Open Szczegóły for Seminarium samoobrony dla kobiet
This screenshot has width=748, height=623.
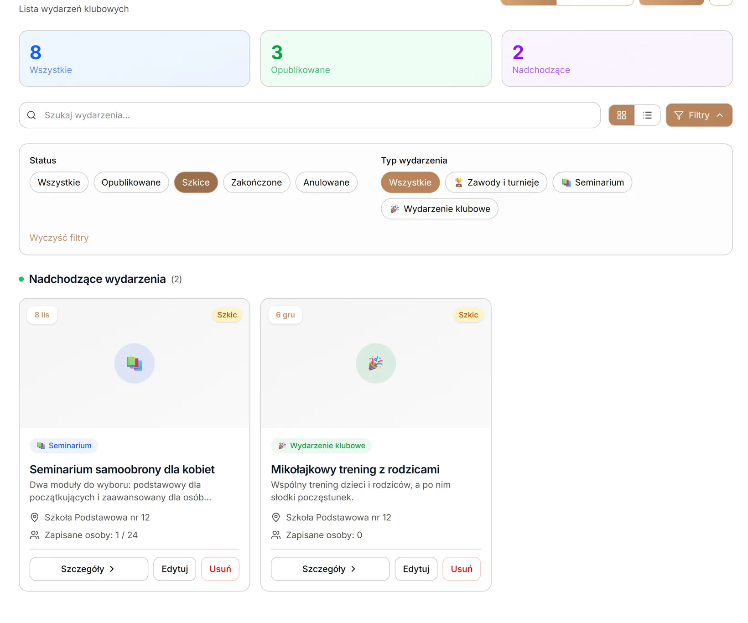click(x=89, y=569)
